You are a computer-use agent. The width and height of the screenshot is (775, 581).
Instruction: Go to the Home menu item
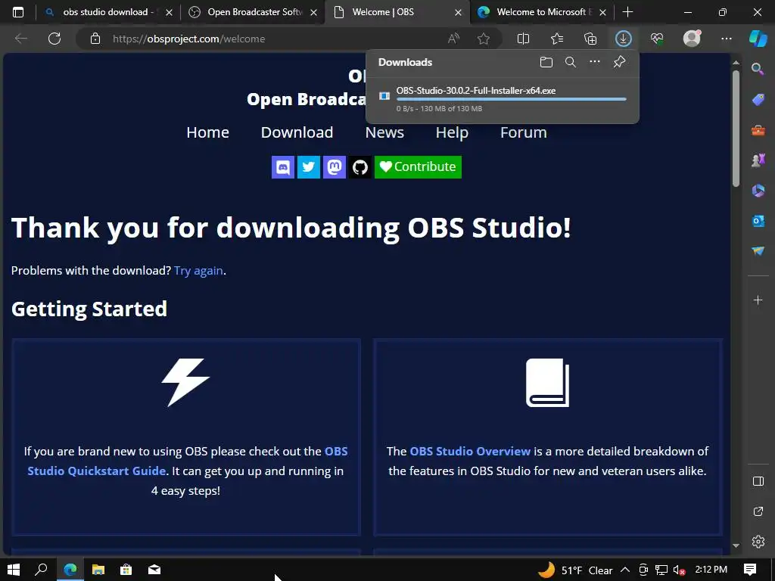(x=207, y=132)
